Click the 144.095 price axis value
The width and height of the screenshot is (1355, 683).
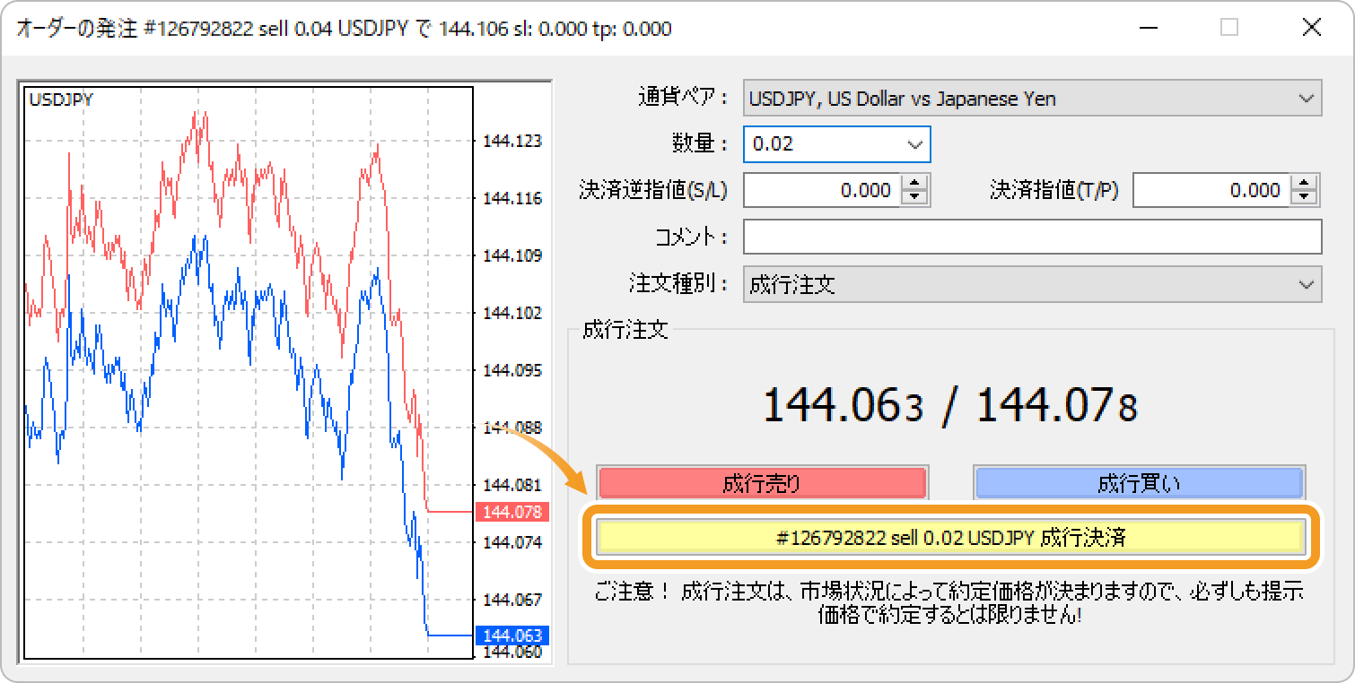pyautogui.click(x=512, y=370)
